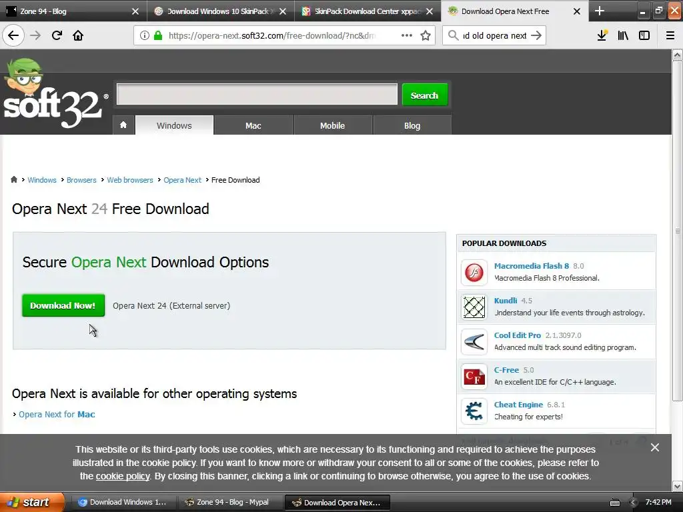Reload the current page
Viewport: 683px width, 512px height.
pos(57,35)
